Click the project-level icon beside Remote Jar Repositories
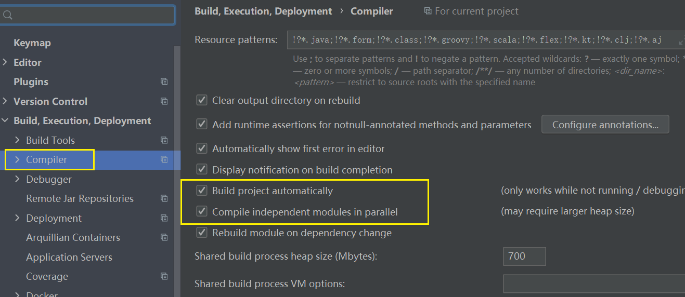Viewport: 685px width, 297px height. pos(164,198)
